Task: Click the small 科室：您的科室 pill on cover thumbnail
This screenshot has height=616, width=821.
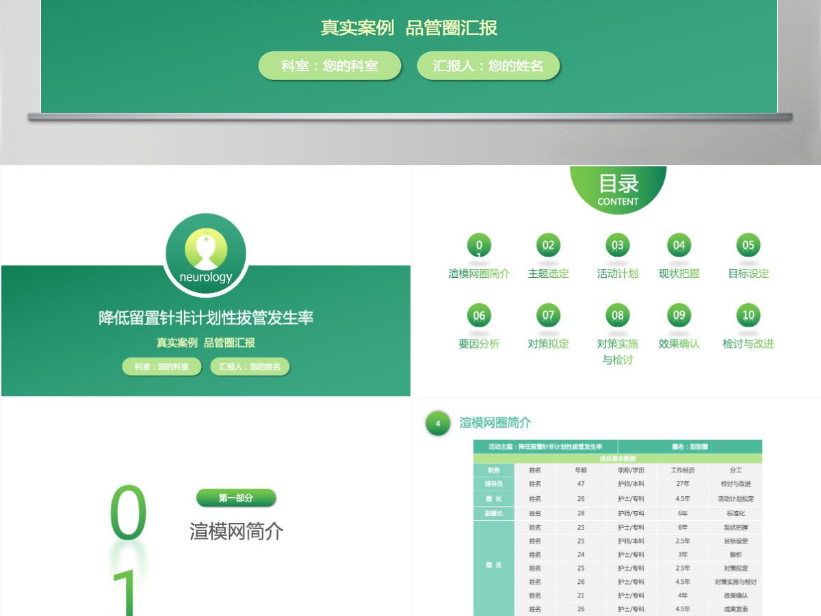Action: [161, 367]
